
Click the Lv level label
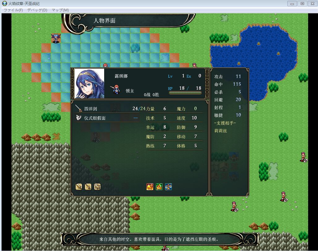coord(170,76)
